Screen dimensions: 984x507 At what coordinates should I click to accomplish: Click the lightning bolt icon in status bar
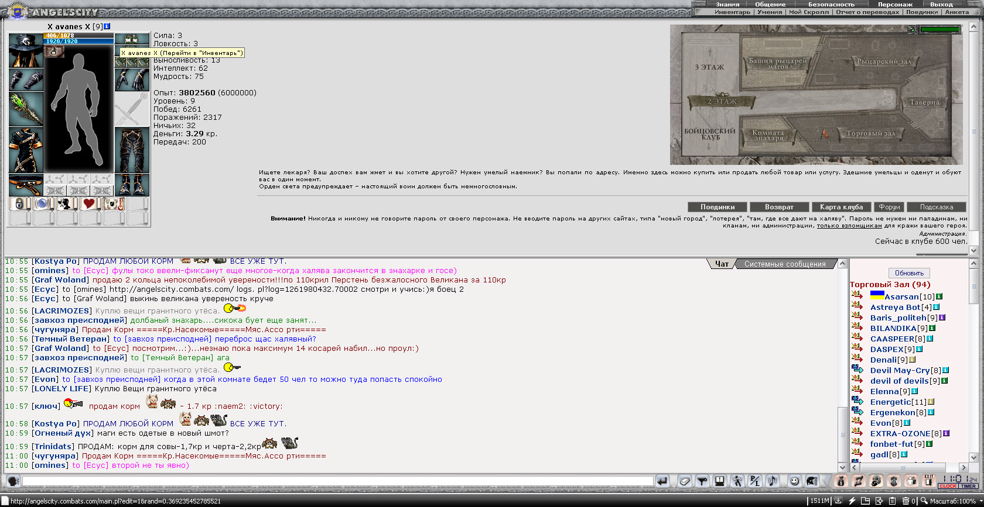(852, 501)
